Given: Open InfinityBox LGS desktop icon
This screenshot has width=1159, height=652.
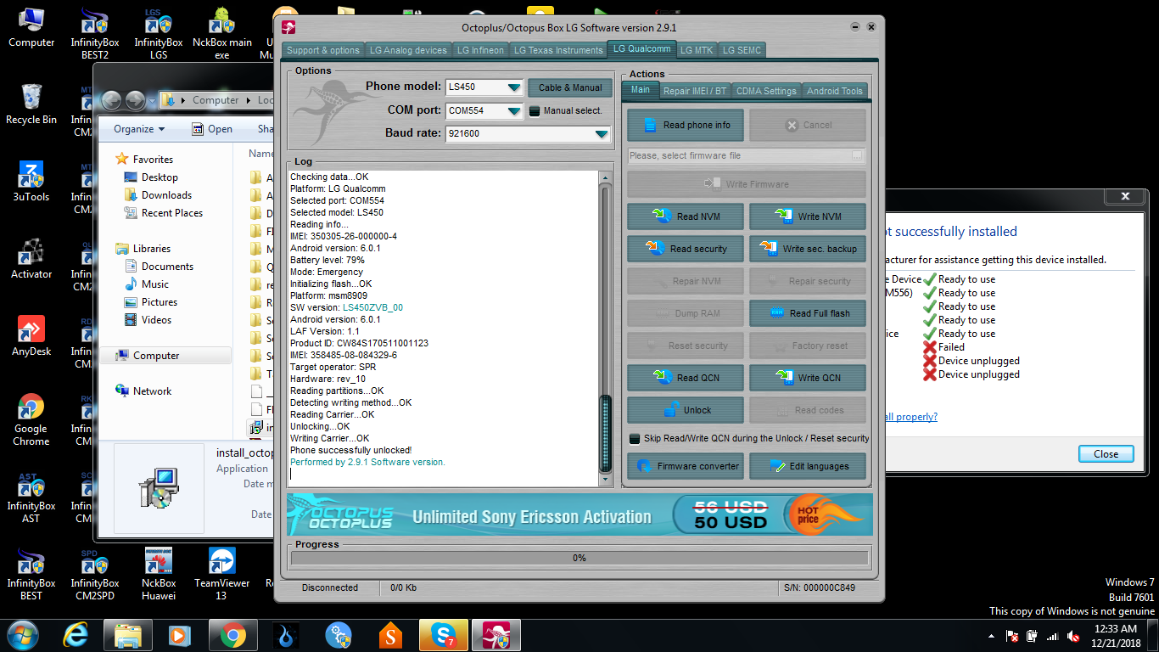Looking at the screenshot, I should click(x=159, y=34).
